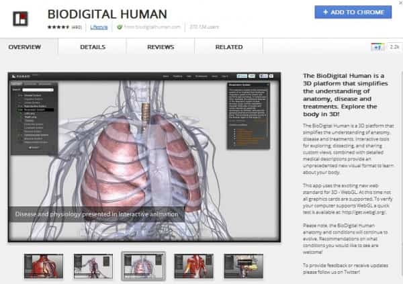The height and width of the screenshot is (284, 403).
Task: Click the Google +1 button
Action: pyautogui.click(x=377, y=48)
